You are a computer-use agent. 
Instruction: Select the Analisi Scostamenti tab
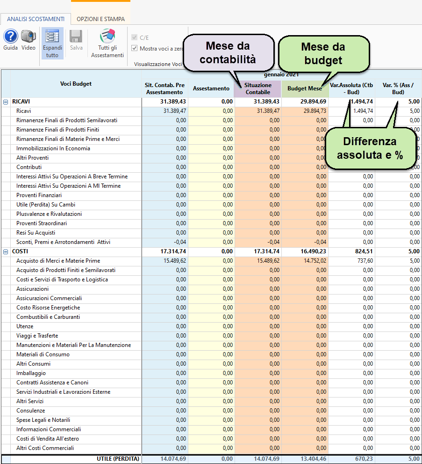[x=36, y=19]
